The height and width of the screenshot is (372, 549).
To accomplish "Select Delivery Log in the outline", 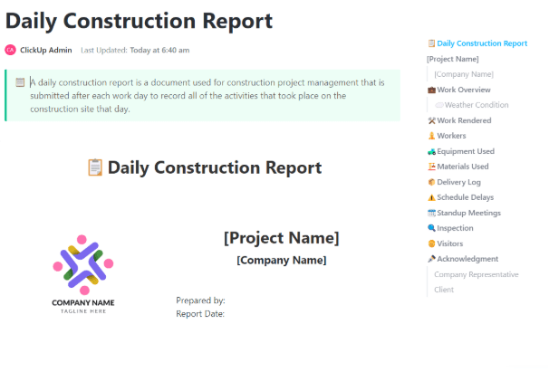I will point(458,182).
